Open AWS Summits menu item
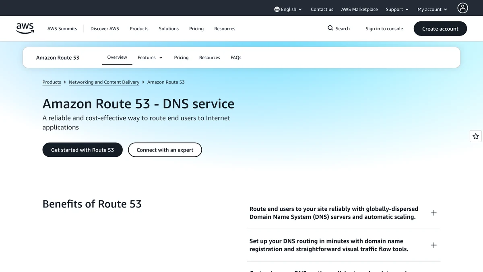This screenshot has height=272, width=483. click(62, 29)
